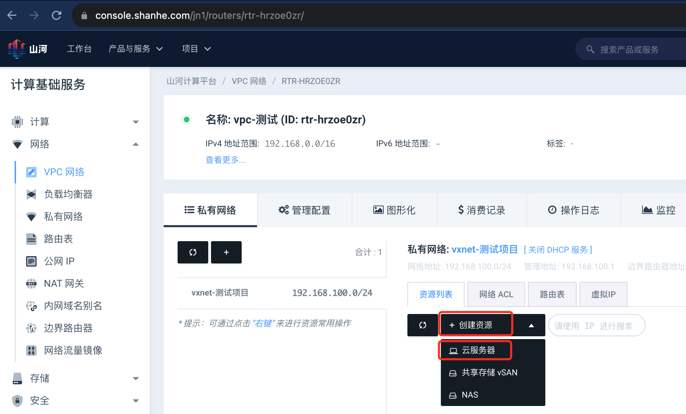
Task: Click the search magnifier icon
Action: click(x=590, y=49)
